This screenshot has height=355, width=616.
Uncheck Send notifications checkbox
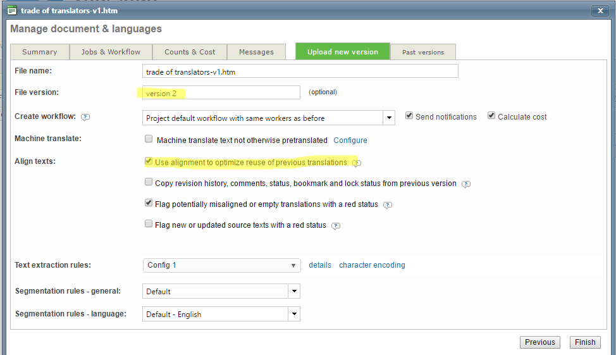coord(409,116)
